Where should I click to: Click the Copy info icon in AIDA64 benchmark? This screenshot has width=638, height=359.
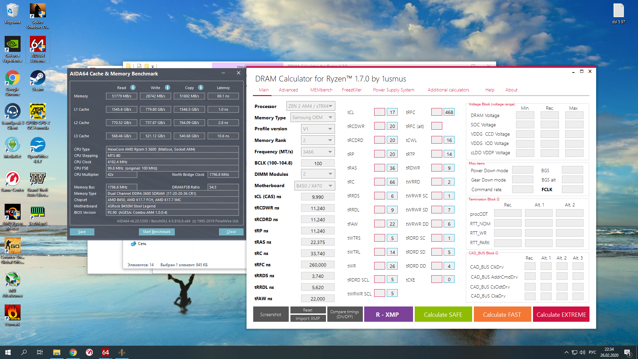click(201, 87)
